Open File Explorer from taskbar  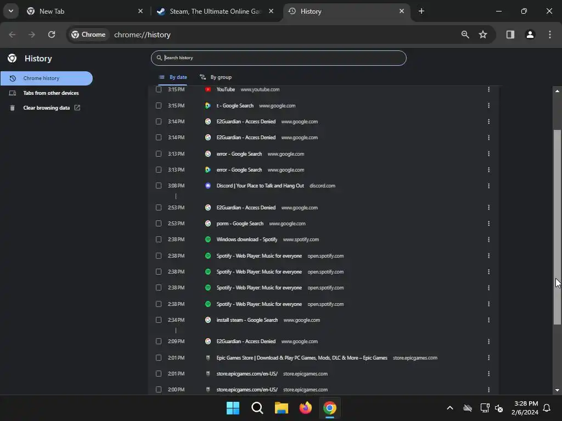(x=282, y=408)
